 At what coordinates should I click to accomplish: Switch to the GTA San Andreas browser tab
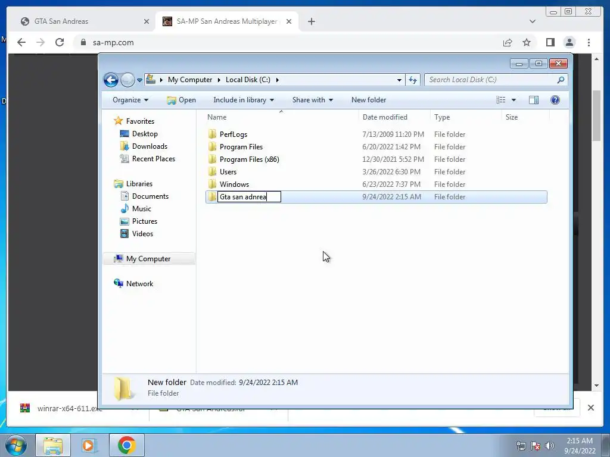pyautogui.click(x=83, y=21)
